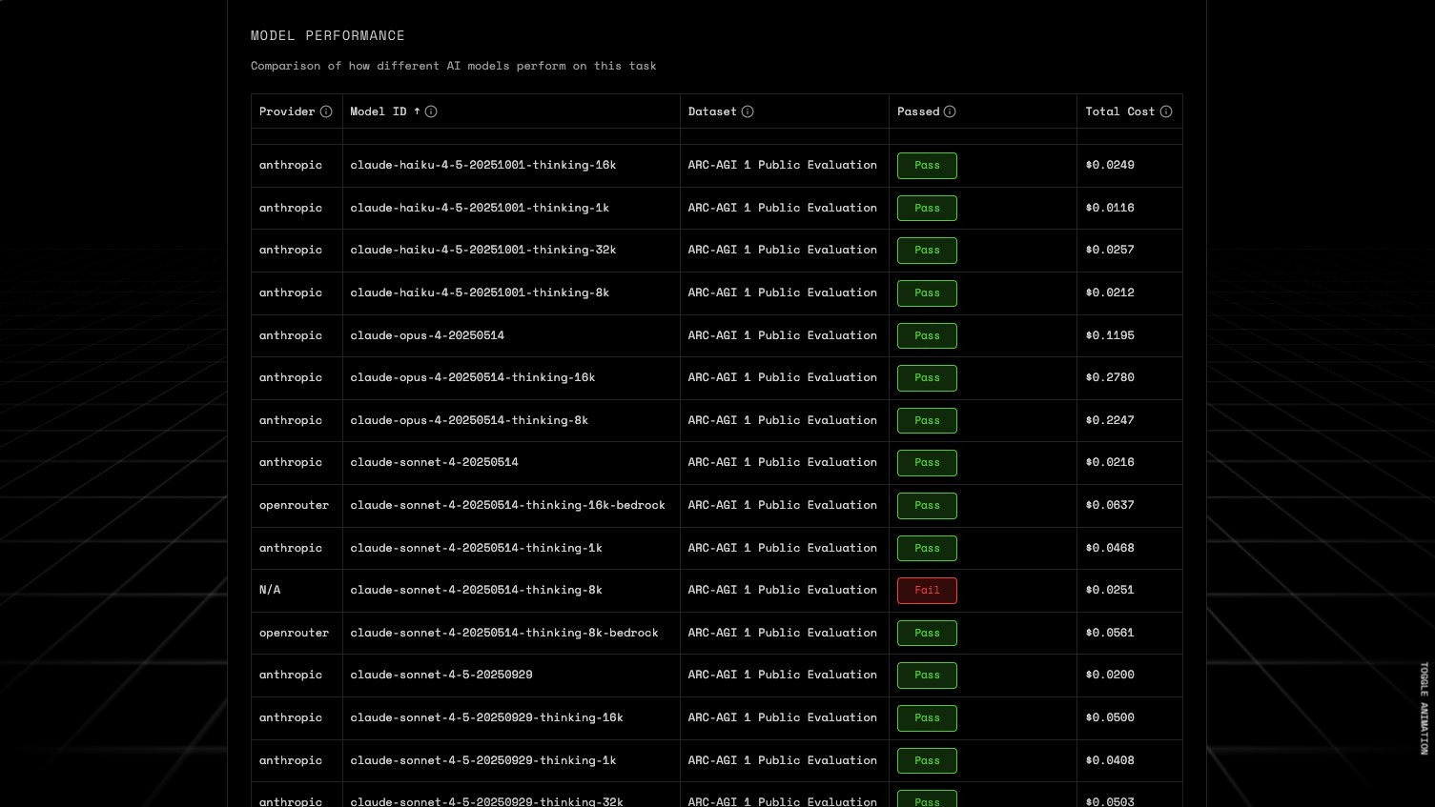Screen dimensions: 1435x807
Task: Click the Provider column info icon
Action: (326, 111)
